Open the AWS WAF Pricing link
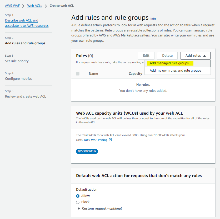 [x=96, y=140]
